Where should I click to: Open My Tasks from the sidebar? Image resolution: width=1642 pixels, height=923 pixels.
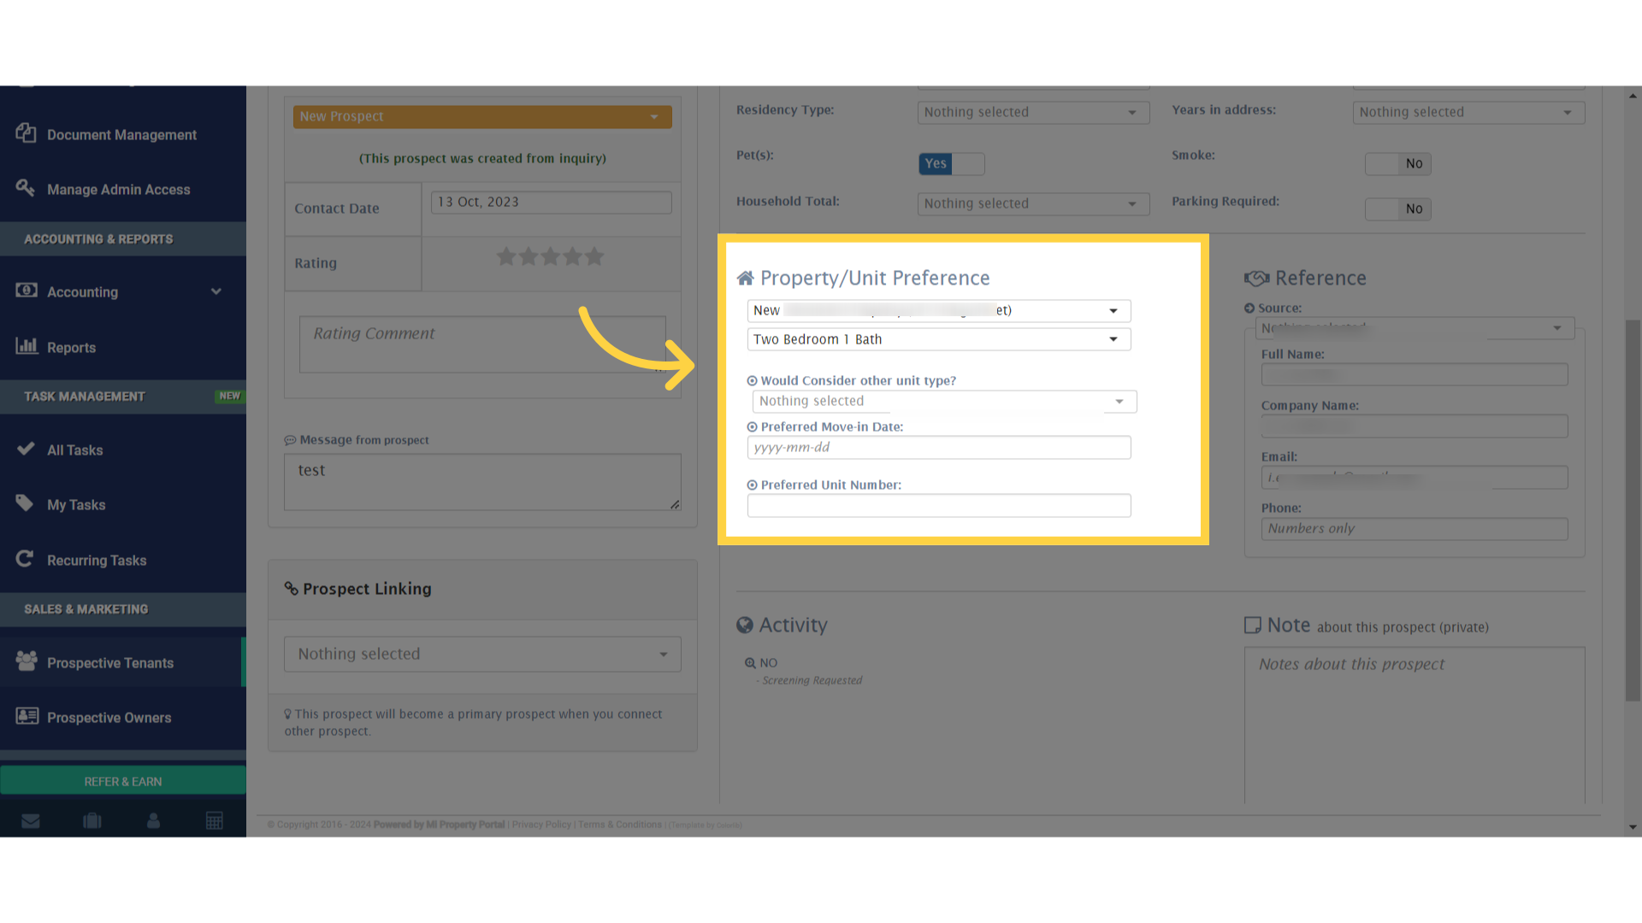[x=75, y=504]
